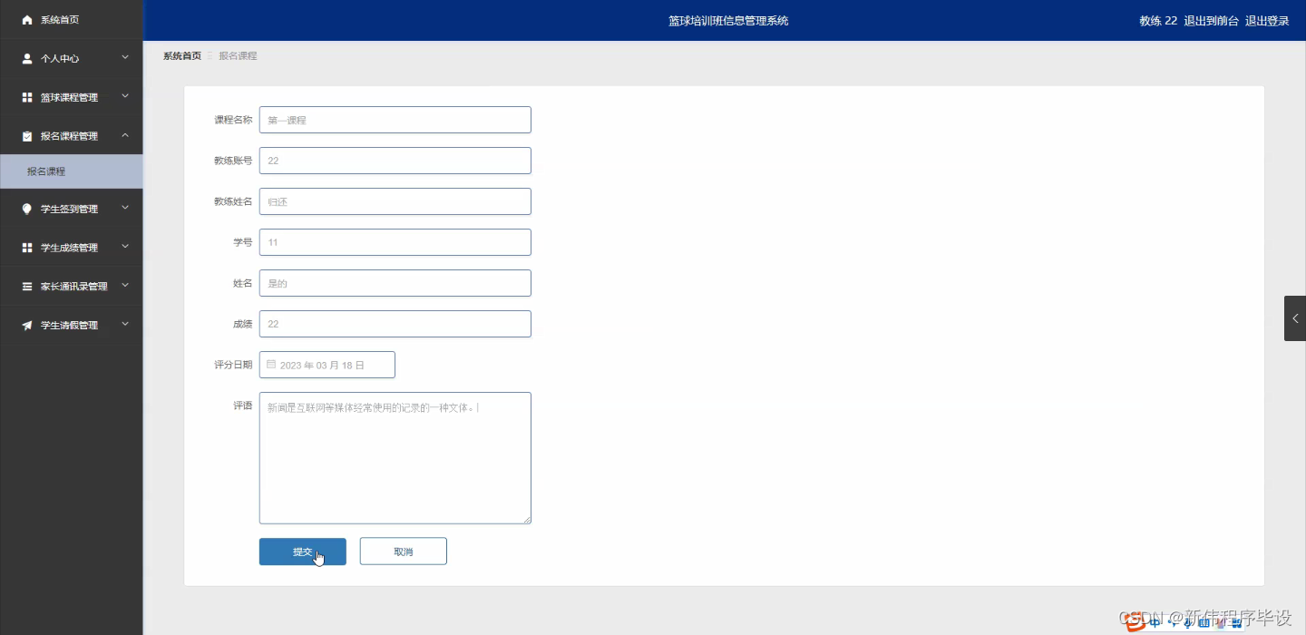Click the grid icon beside 篮球课程管理
The width and height of the screenshot is (1306, 635).
pyautogui.click(x=27, y=97)
